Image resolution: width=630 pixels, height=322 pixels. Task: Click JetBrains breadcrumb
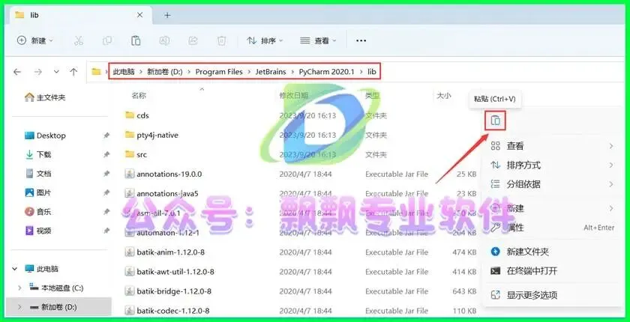[x=271, y=72]
